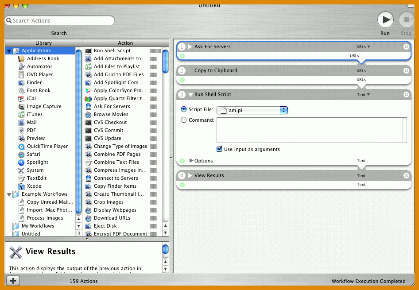This screenshot has height=290, width=419.
Task: Select the Xcode library icon
Action: click(21, 186)
